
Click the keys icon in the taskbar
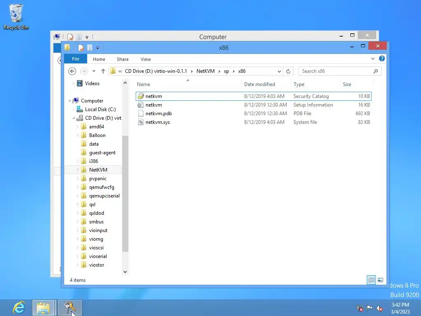tap(69, 308)
